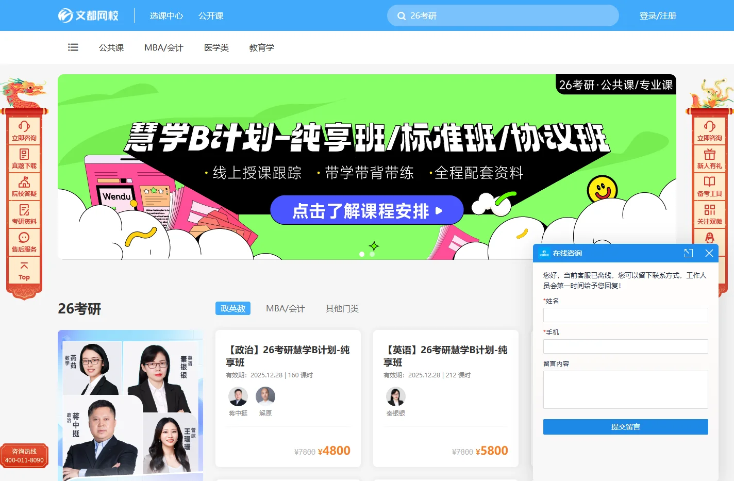Go to 公共课 category
This screenshot has height=481, width=734.
click(111, 47)
